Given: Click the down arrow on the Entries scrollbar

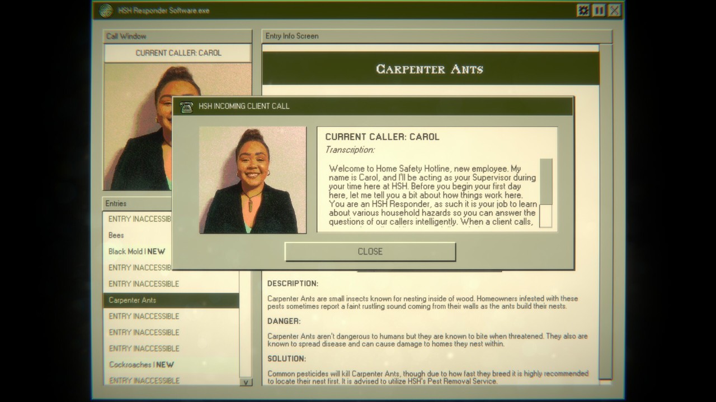Looking at the screenshot, I should [247, 382].
